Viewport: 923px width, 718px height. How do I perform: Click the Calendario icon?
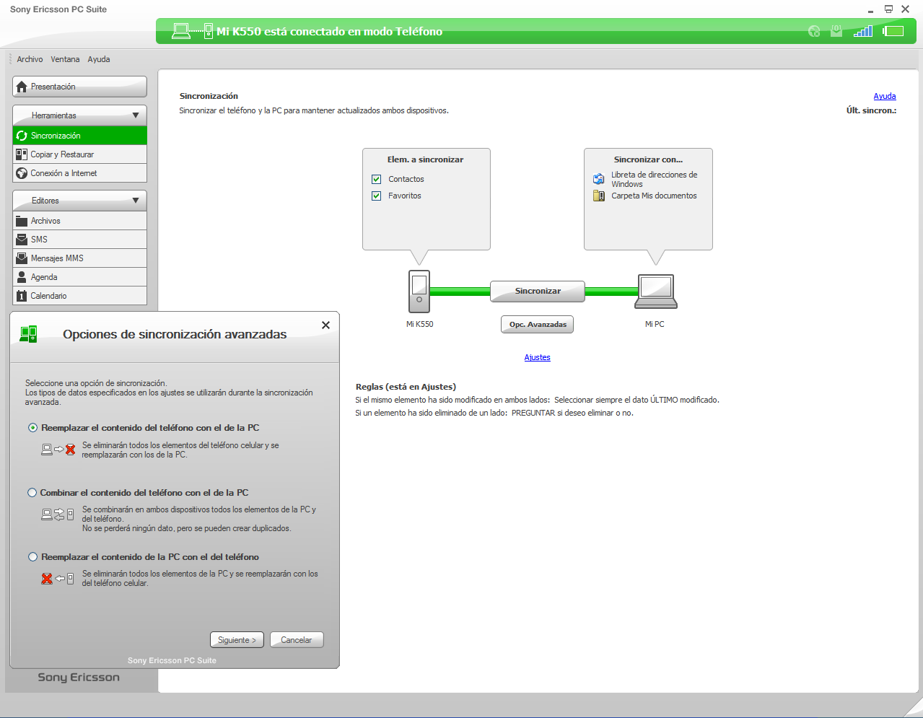click(22, 296)
